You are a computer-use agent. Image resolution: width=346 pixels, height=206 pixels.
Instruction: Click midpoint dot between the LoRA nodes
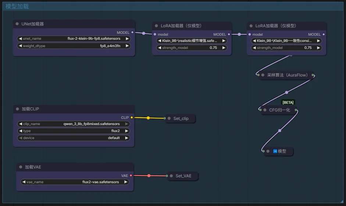239,34
